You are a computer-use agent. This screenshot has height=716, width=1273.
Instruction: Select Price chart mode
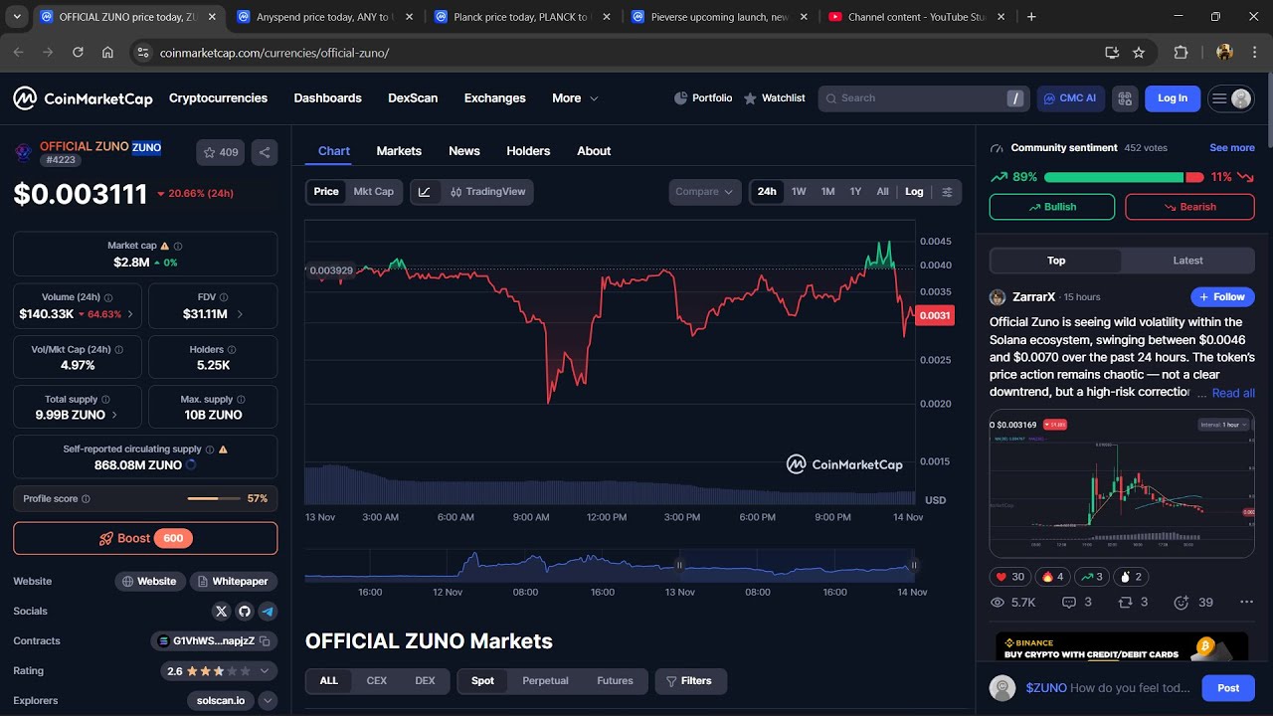click(x=326, y=192)
